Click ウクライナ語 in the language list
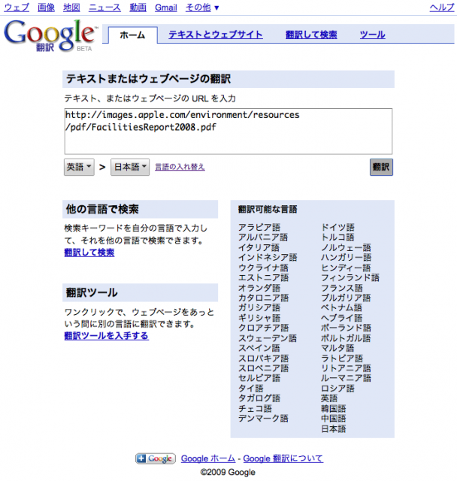The width and height of the screenshot is (457, 481). pyautogui.click(x=264, y=268)
